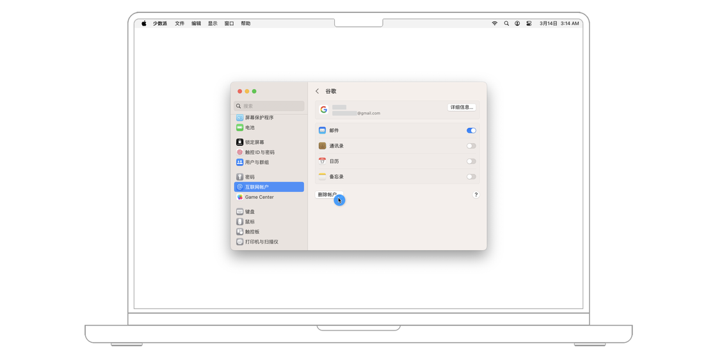Click the 鼠标 mouse icon
This screenshot has width=717, height=358.
pyautogui.click(x=239, y=221)
